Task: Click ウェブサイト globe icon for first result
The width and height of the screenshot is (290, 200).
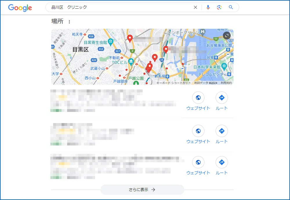Action: [198, 98]
